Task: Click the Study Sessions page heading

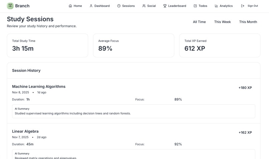Action: (30, 19)
